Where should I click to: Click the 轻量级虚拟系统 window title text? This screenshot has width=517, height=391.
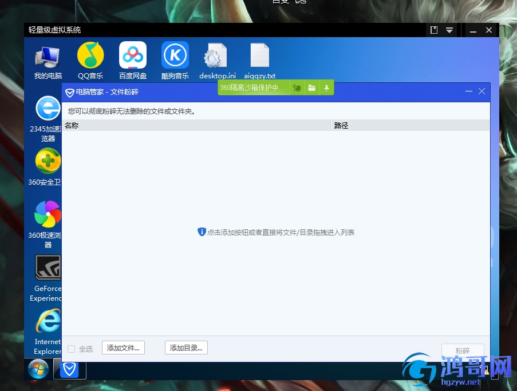click(55, 30)
